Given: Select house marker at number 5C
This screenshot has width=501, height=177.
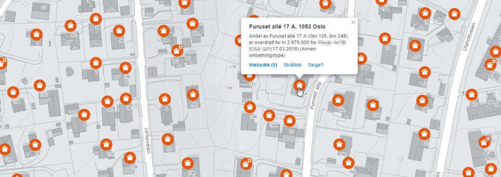Looking at the screenshot, I should click(x=70, y=25).
